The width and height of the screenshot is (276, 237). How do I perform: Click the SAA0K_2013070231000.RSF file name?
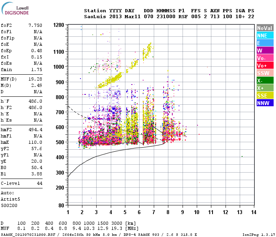coord(28,235)
